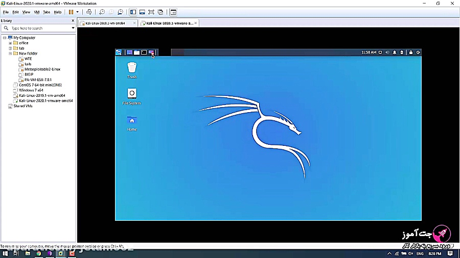Close the Kali-Linux-2019.1-vm-amd64 tab
This screenshot has height=258, width=460.
[134, 23]
